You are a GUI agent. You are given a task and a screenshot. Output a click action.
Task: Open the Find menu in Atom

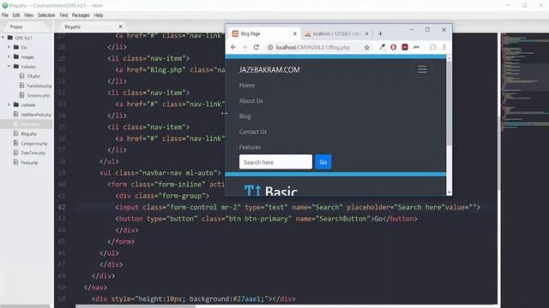[x=63, y=15]
